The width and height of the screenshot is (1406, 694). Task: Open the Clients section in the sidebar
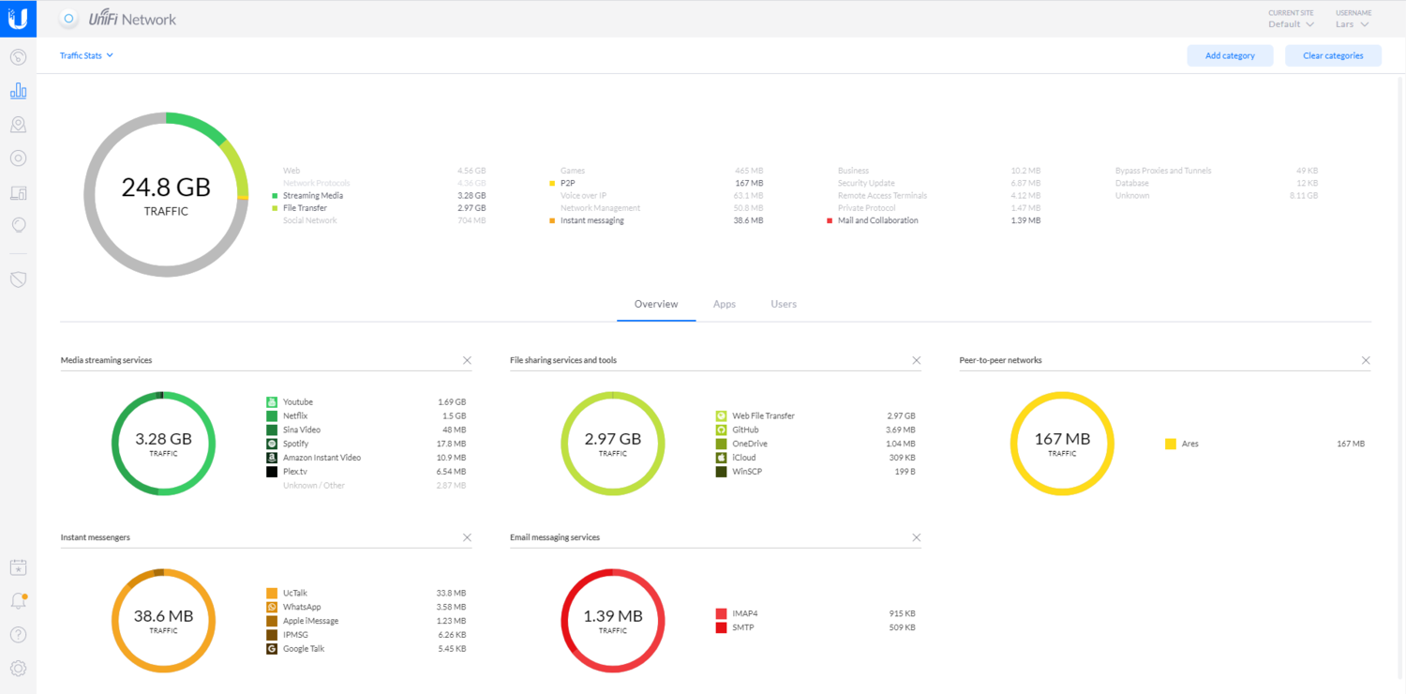click(18, 191)
